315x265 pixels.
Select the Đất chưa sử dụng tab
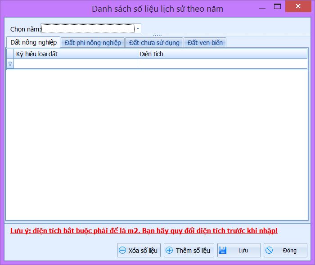click(x=154, y=43)
